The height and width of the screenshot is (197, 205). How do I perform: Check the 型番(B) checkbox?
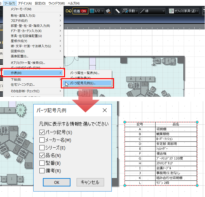(42, 163)
